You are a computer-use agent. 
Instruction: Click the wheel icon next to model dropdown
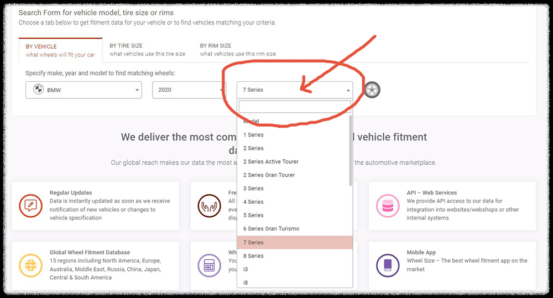pyautogui.click(x=372, y=90)
